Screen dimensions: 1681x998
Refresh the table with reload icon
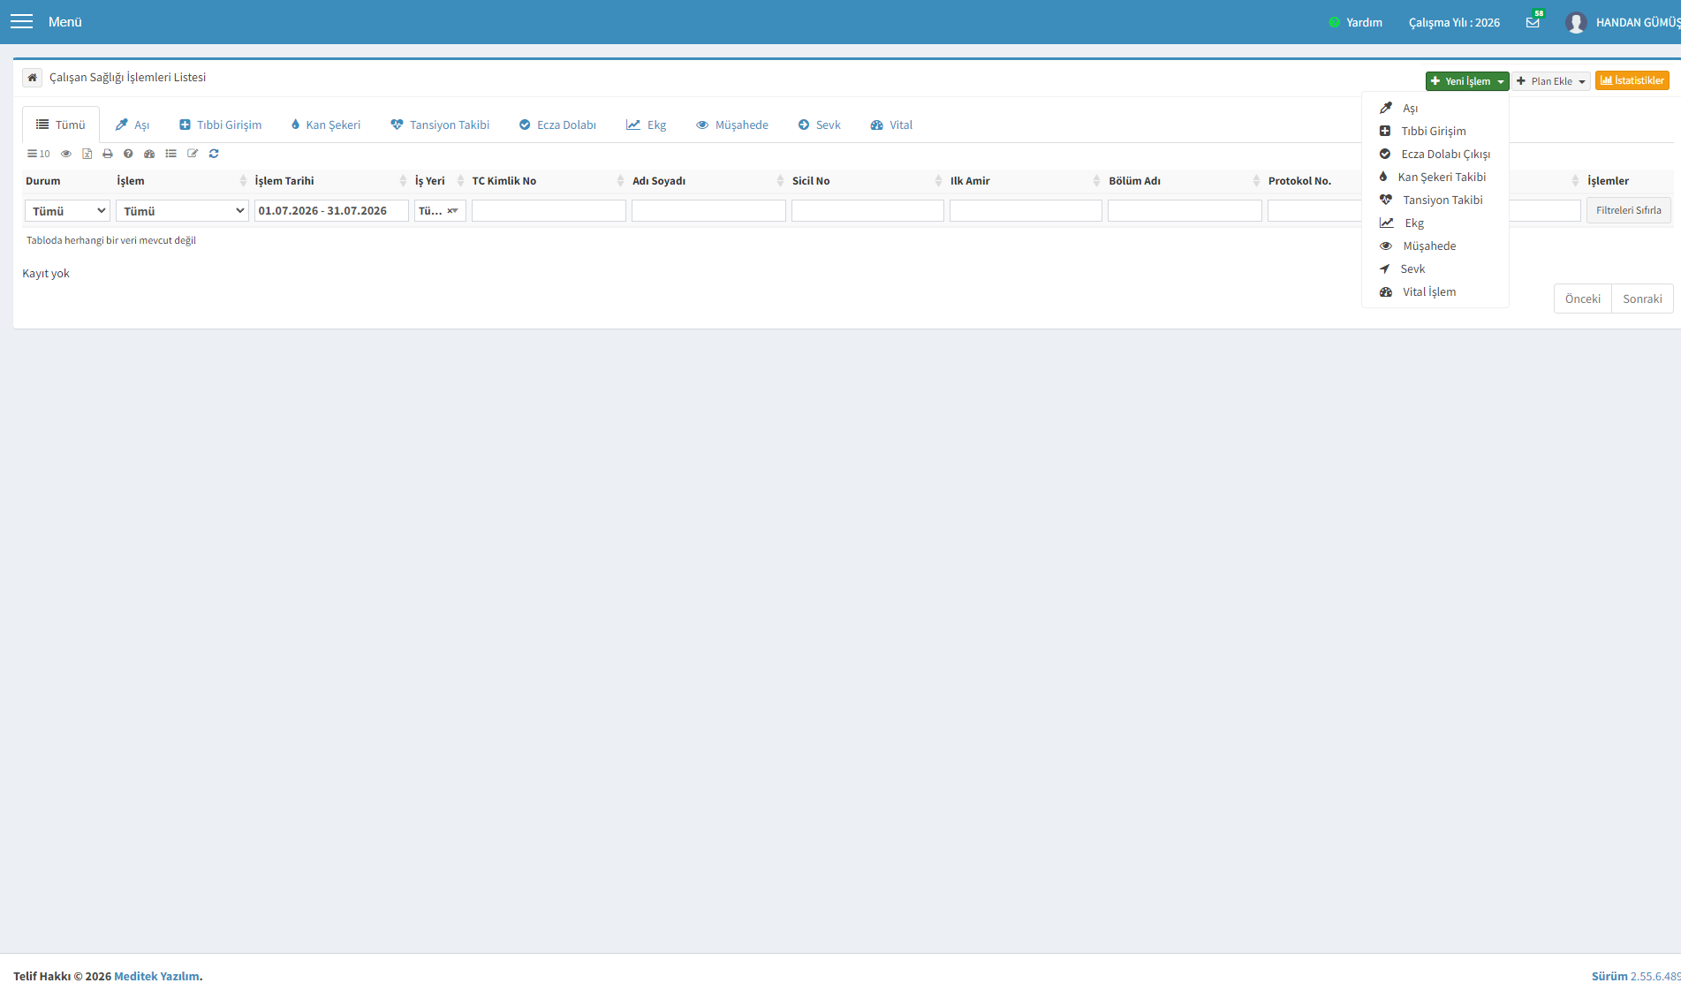point(214,154)
